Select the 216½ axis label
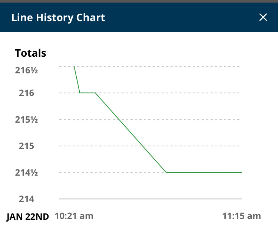The image size is (278, 239). click(x=26, y=70)
